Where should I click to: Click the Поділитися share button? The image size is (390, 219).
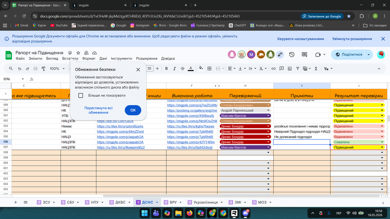(x=349, y=55)
